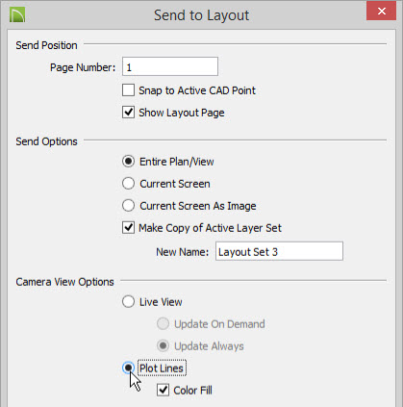The image size is (403, 407).
Task: Disable the Color Fill checkbox
Action: click(163, 390)
